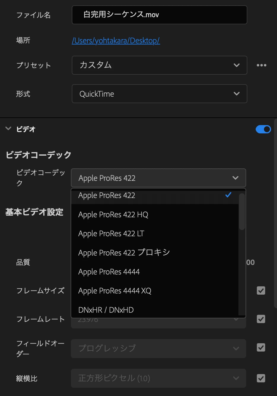Open the プリセット dropdown showing カスタム
Screen dimensions: 277x396
[159, 65]
